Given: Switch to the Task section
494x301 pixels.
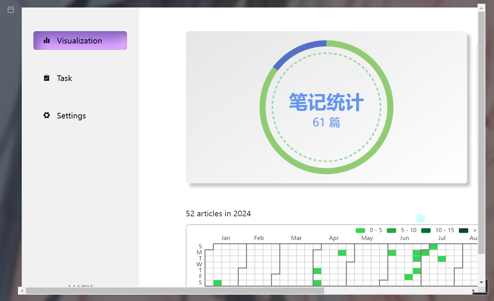Looking at the screenshot, I should coord(64,78).
